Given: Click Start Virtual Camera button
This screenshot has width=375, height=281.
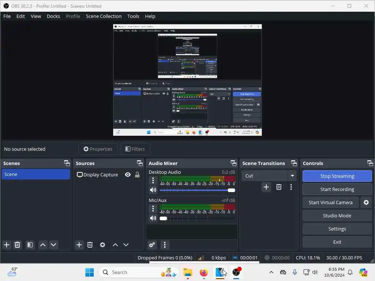Looking at the screenshot, I should pos(331,202).
